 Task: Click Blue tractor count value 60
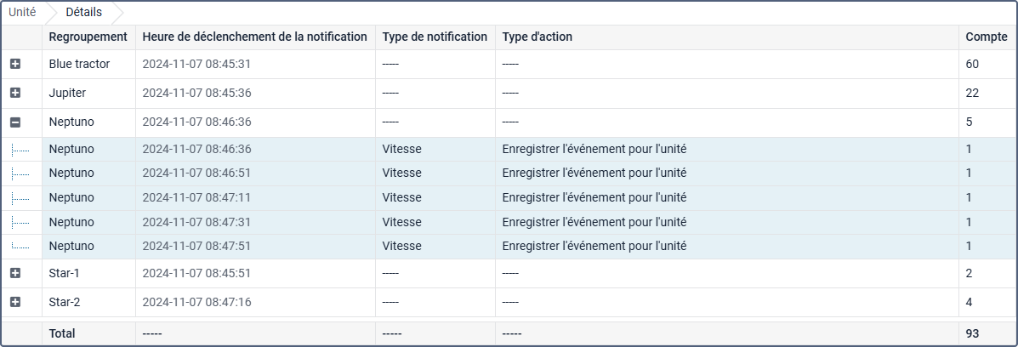click(973, 64)
